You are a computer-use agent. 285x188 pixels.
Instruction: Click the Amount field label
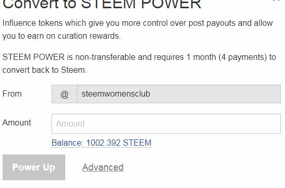(x=17, y=122)
